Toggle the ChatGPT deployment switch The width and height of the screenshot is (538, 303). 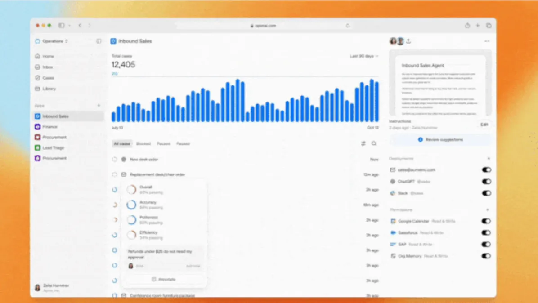(487, 182)
